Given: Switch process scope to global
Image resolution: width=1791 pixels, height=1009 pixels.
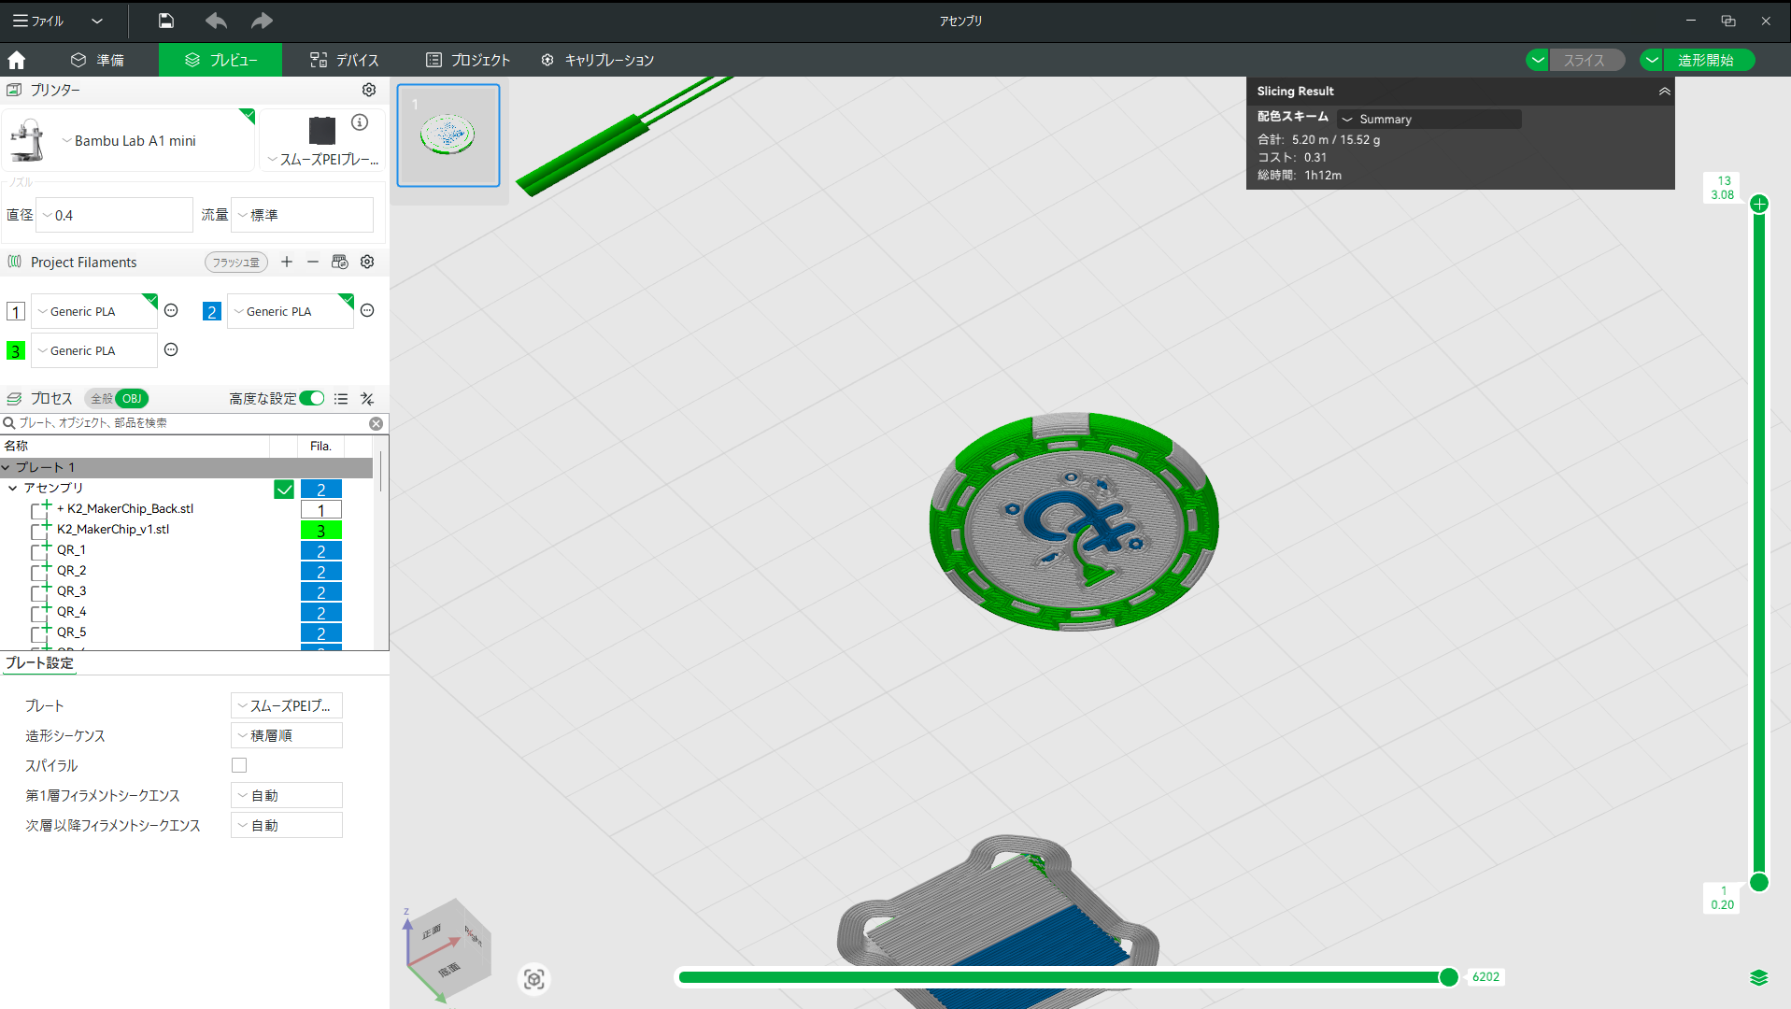Looking at the screenshot, I should 101,399.
